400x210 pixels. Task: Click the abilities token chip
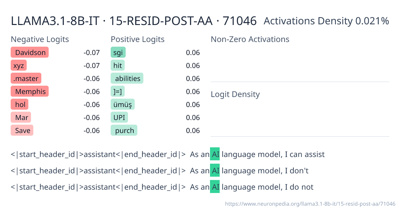coord(127,78)
